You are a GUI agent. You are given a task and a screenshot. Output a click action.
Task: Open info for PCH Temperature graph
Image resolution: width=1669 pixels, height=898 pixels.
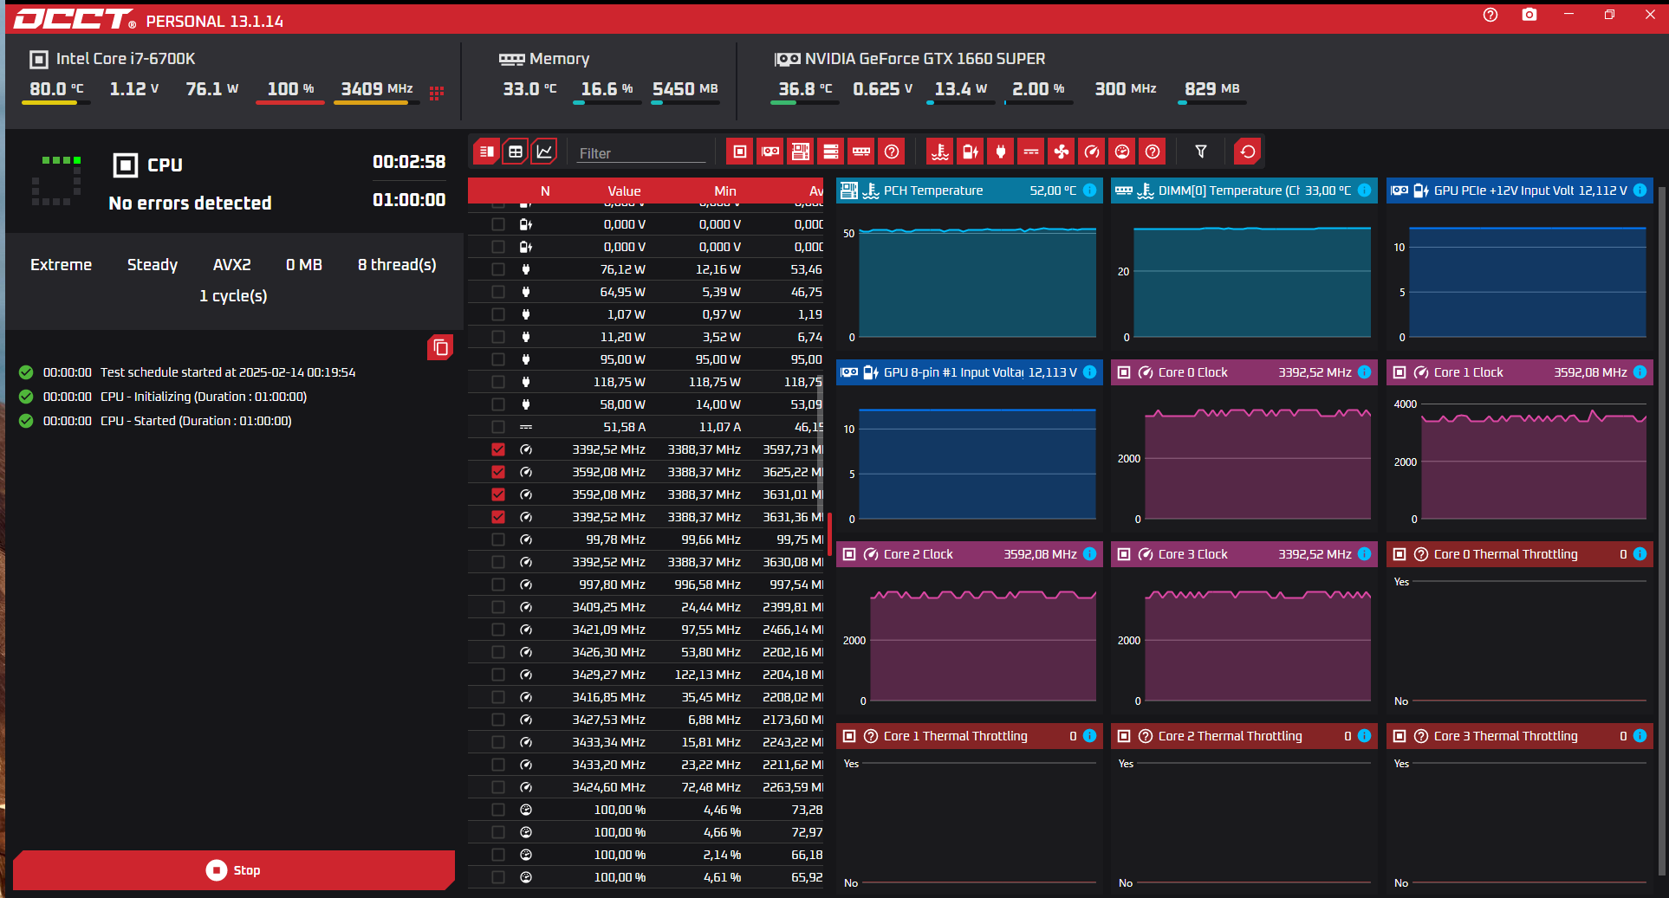(x=1090, y=191)
